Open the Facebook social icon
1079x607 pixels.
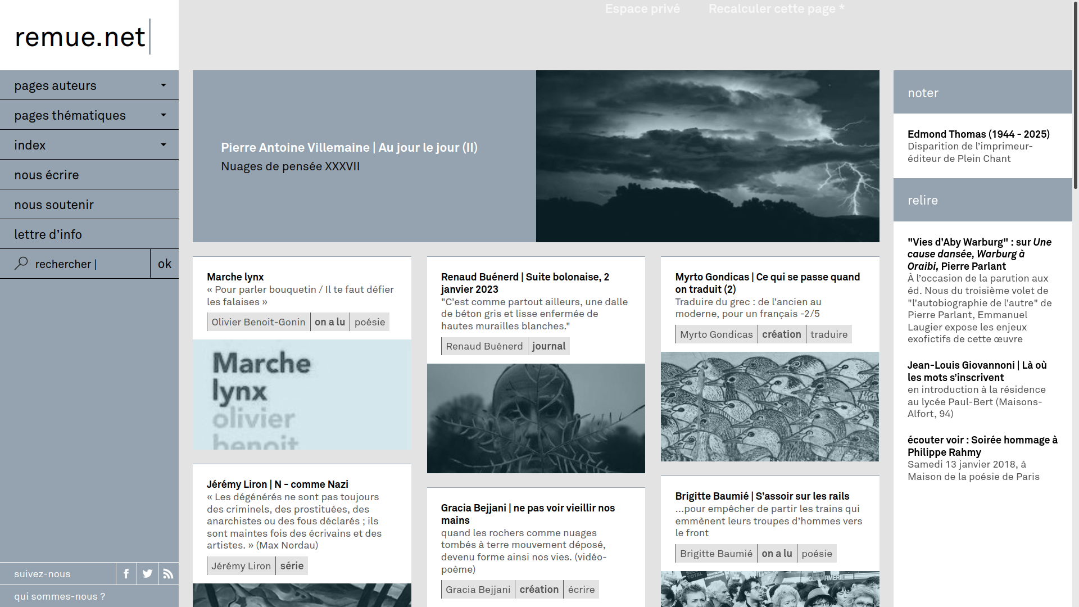point(126,574)
